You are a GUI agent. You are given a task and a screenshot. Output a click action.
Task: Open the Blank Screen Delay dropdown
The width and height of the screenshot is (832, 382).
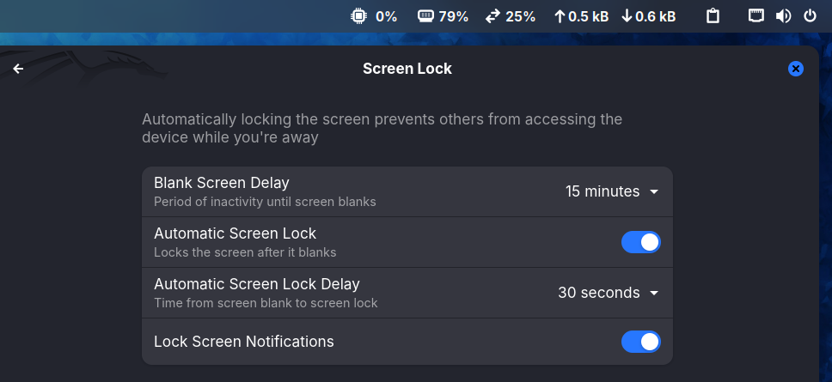(x=611, y=191)
